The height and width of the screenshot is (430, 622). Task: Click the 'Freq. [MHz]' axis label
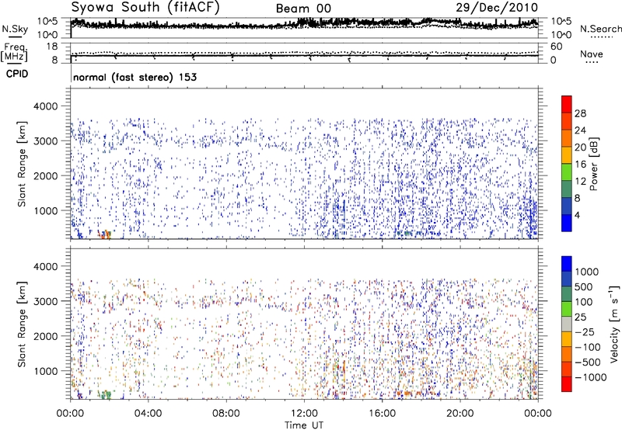click(x=14, y=52)
